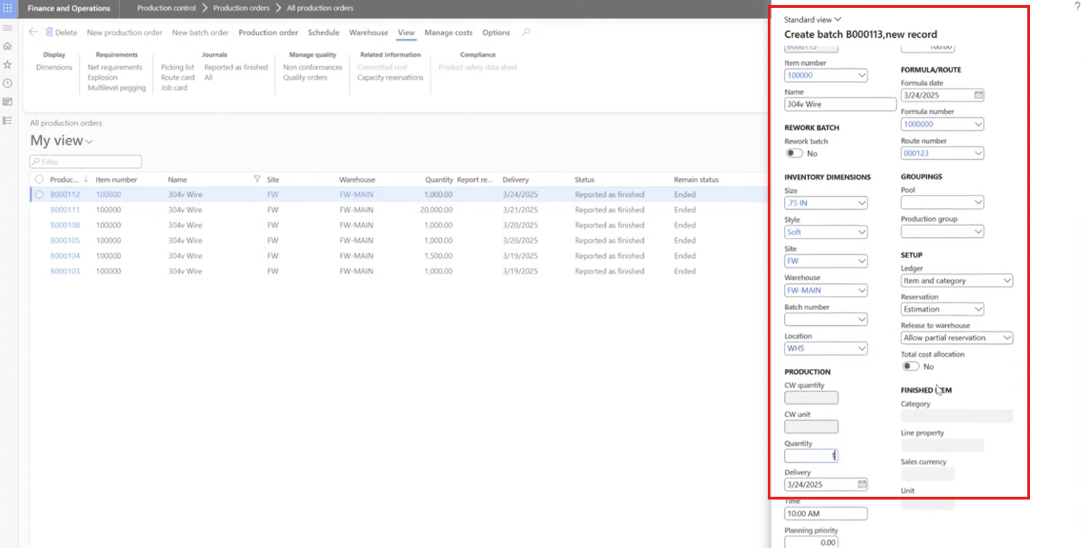Open the app launcher waffle icon
Viewport: 1088px width, 548px height.
8,8
